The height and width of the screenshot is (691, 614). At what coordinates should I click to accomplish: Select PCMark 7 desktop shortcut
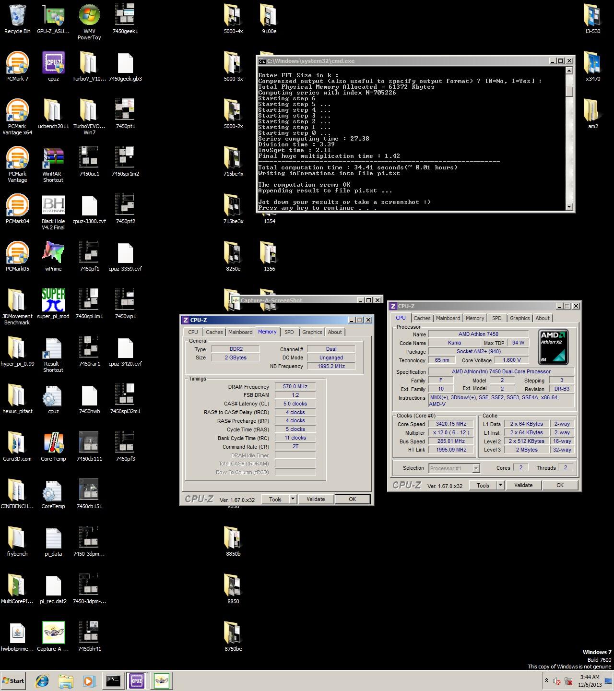coord(17,67)
